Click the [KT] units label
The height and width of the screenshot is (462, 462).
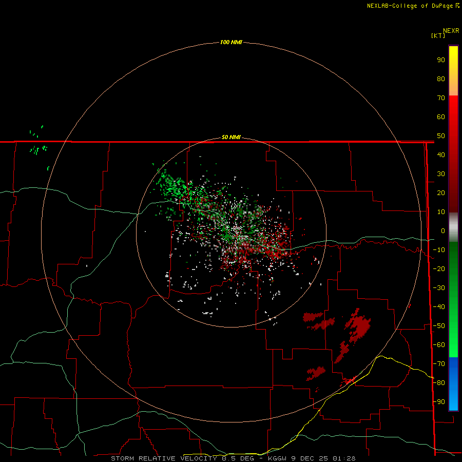pos(438,35)
